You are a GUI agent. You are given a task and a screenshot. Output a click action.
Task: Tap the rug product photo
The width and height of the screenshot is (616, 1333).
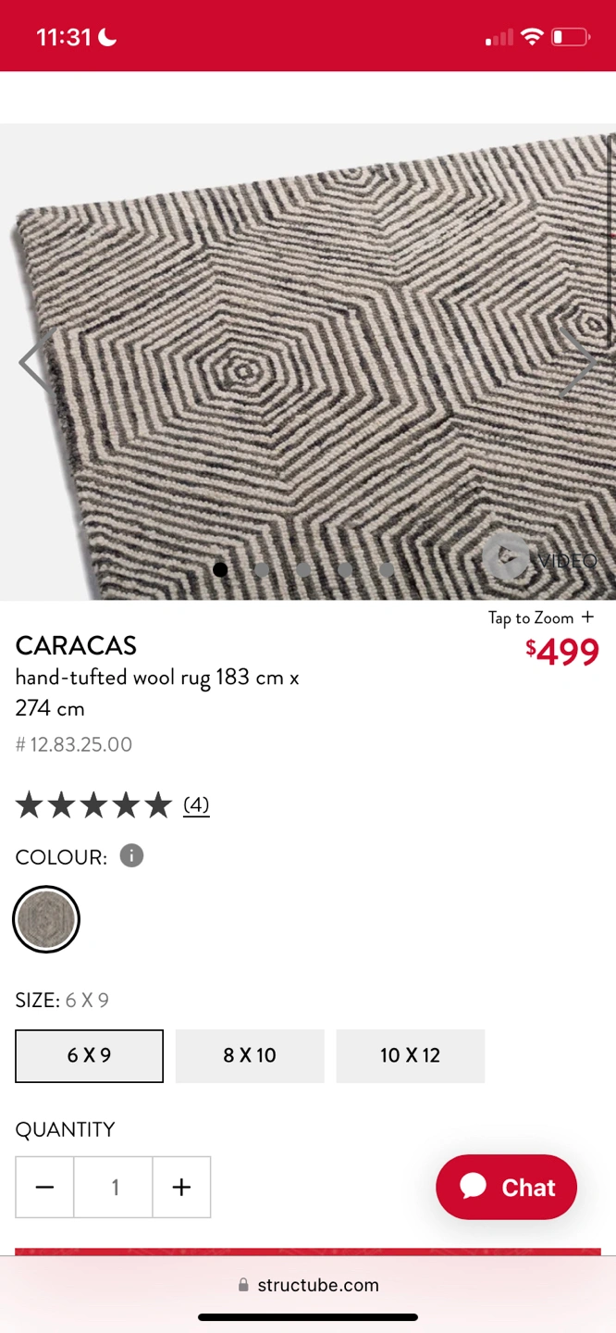[308, 363]
